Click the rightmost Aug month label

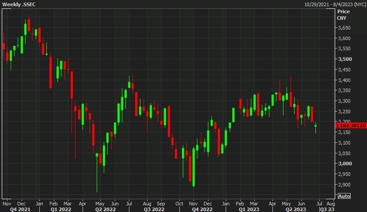tap(330, 203)
